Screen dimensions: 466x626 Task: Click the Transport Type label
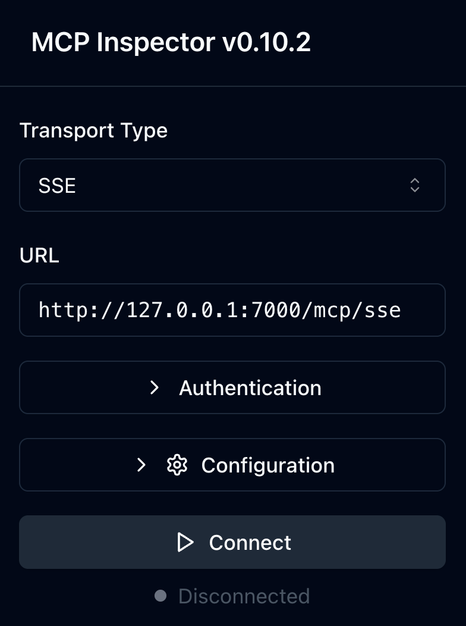93,130
